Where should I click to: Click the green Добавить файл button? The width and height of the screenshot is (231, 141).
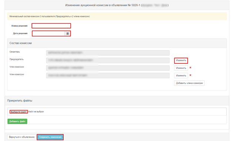point(17,121)
